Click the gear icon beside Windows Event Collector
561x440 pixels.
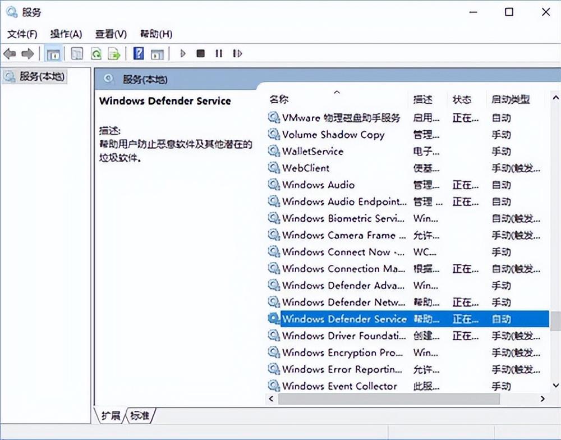(274, 386)
